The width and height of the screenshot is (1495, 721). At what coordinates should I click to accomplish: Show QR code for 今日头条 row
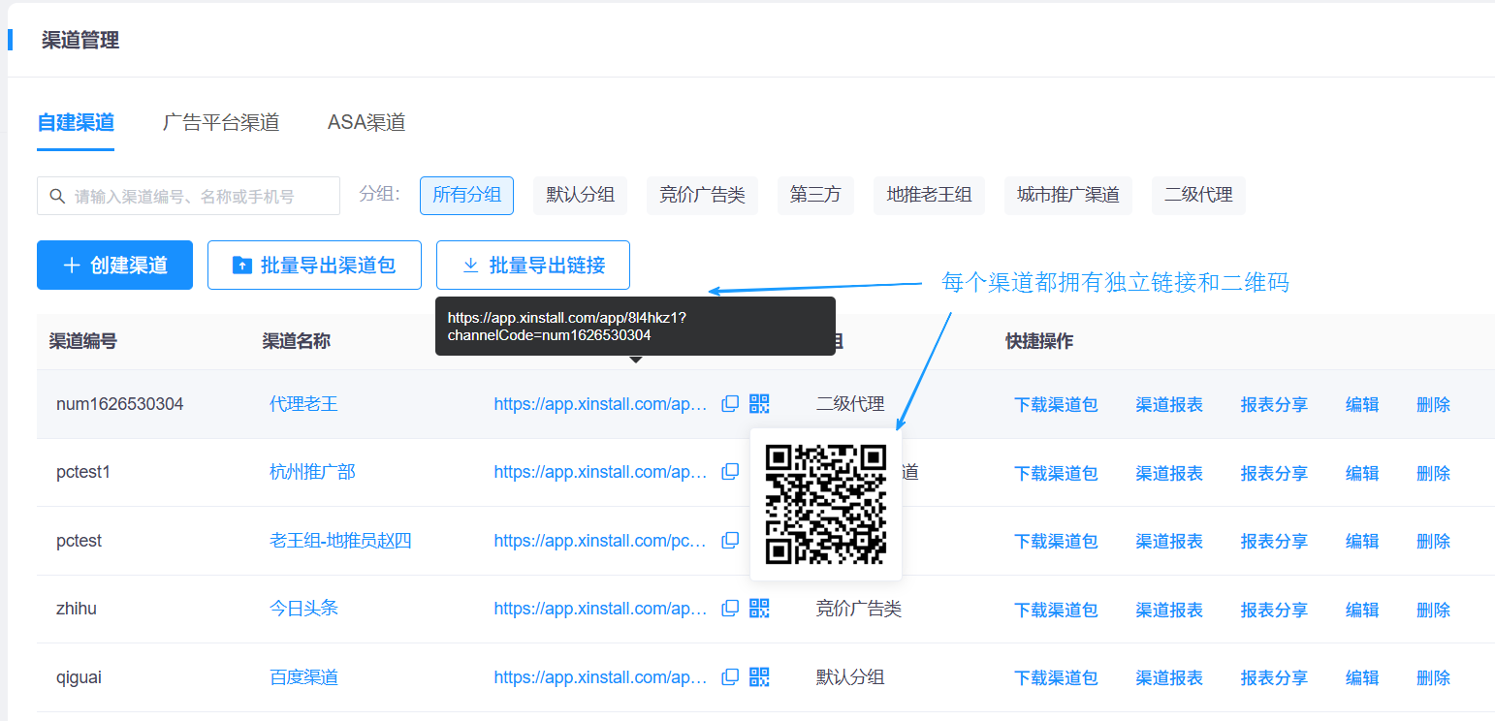click(759, 609)
